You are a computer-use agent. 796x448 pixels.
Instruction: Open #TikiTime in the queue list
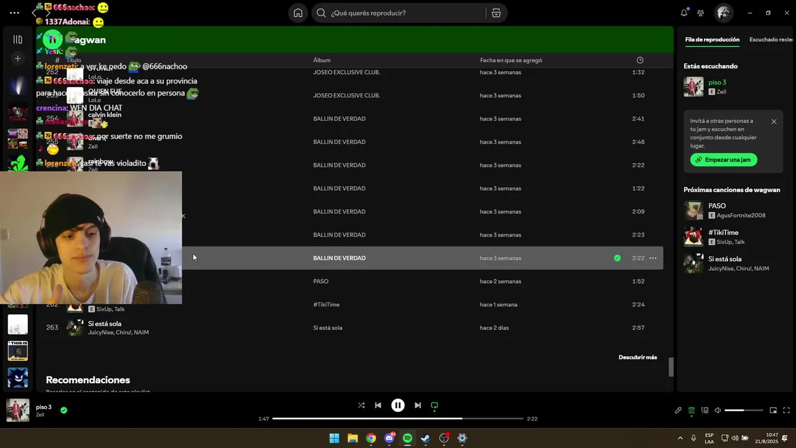point(723,233)
